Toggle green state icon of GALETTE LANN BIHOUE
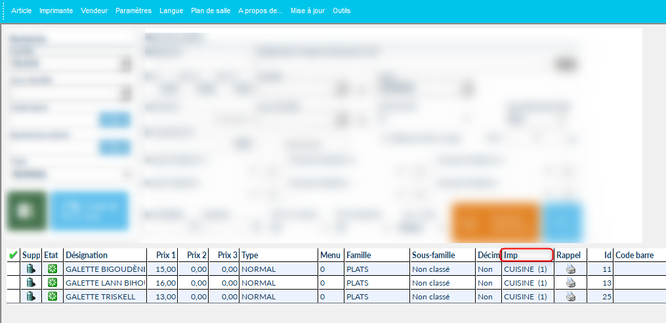This screenshot has width=666, height=323. (52, 282)
